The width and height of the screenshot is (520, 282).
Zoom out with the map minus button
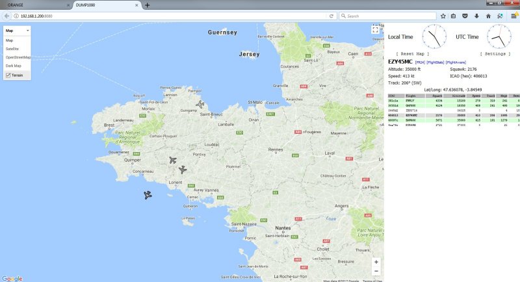click(376, 271)
